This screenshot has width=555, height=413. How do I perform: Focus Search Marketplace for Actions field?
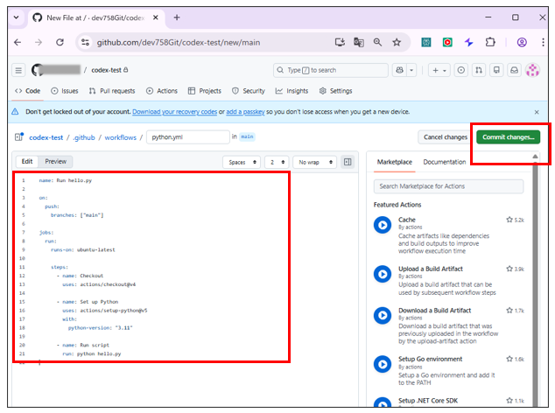point(448,186)
